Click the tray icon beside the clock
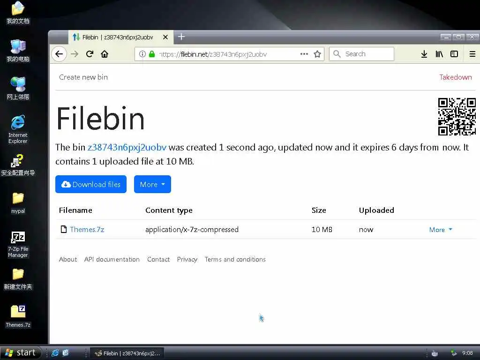The image size is (480, 360). 453,353
